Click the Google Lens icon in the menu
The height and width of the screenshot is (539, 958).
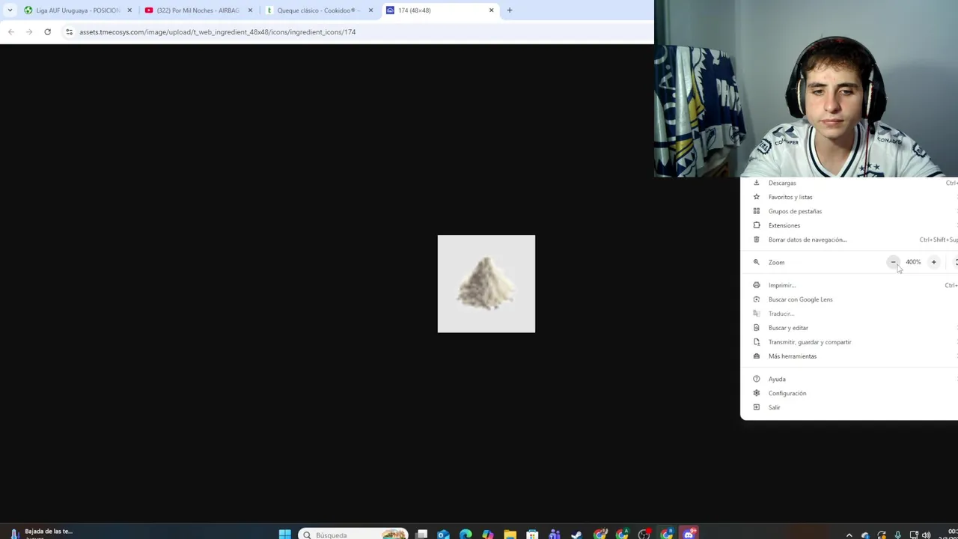pos(756,299)
